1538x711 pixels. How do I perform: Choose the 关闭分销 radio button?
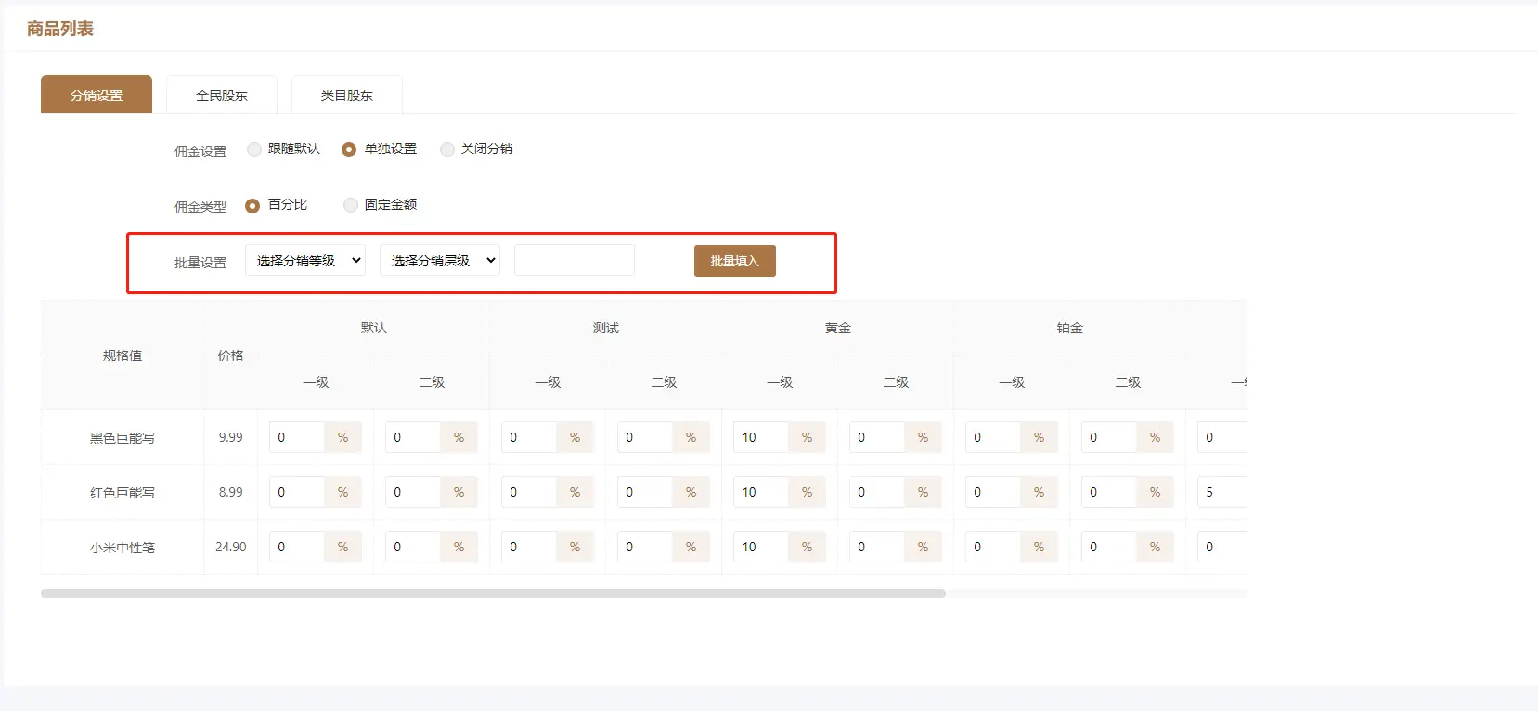click(447, 149)
